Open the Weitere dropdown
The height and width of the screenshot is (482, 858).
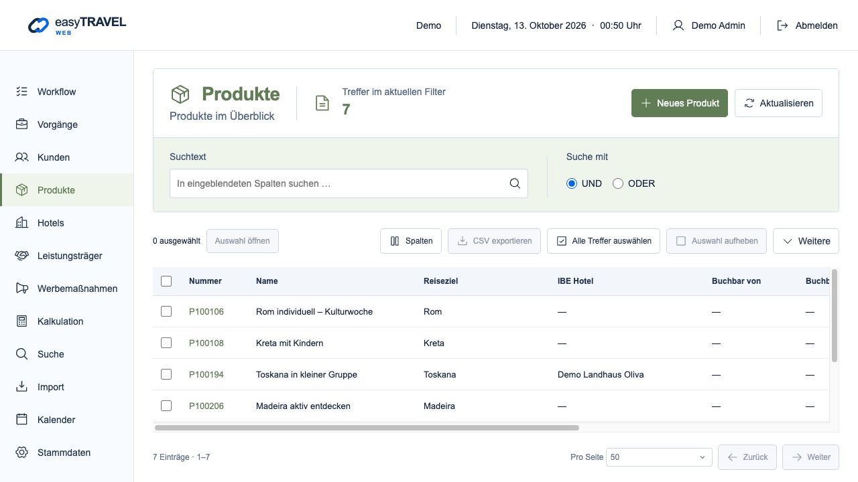coord(806,241)
